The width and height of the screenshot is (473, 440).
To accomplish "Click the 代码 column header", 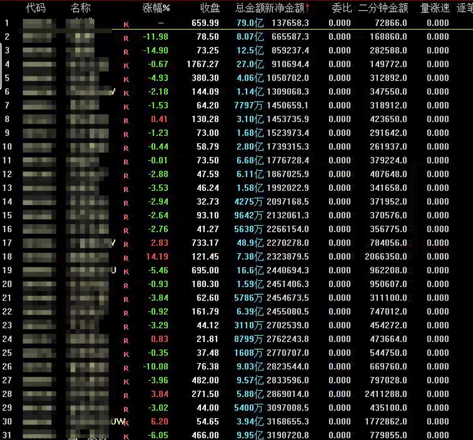I will 36,8.
